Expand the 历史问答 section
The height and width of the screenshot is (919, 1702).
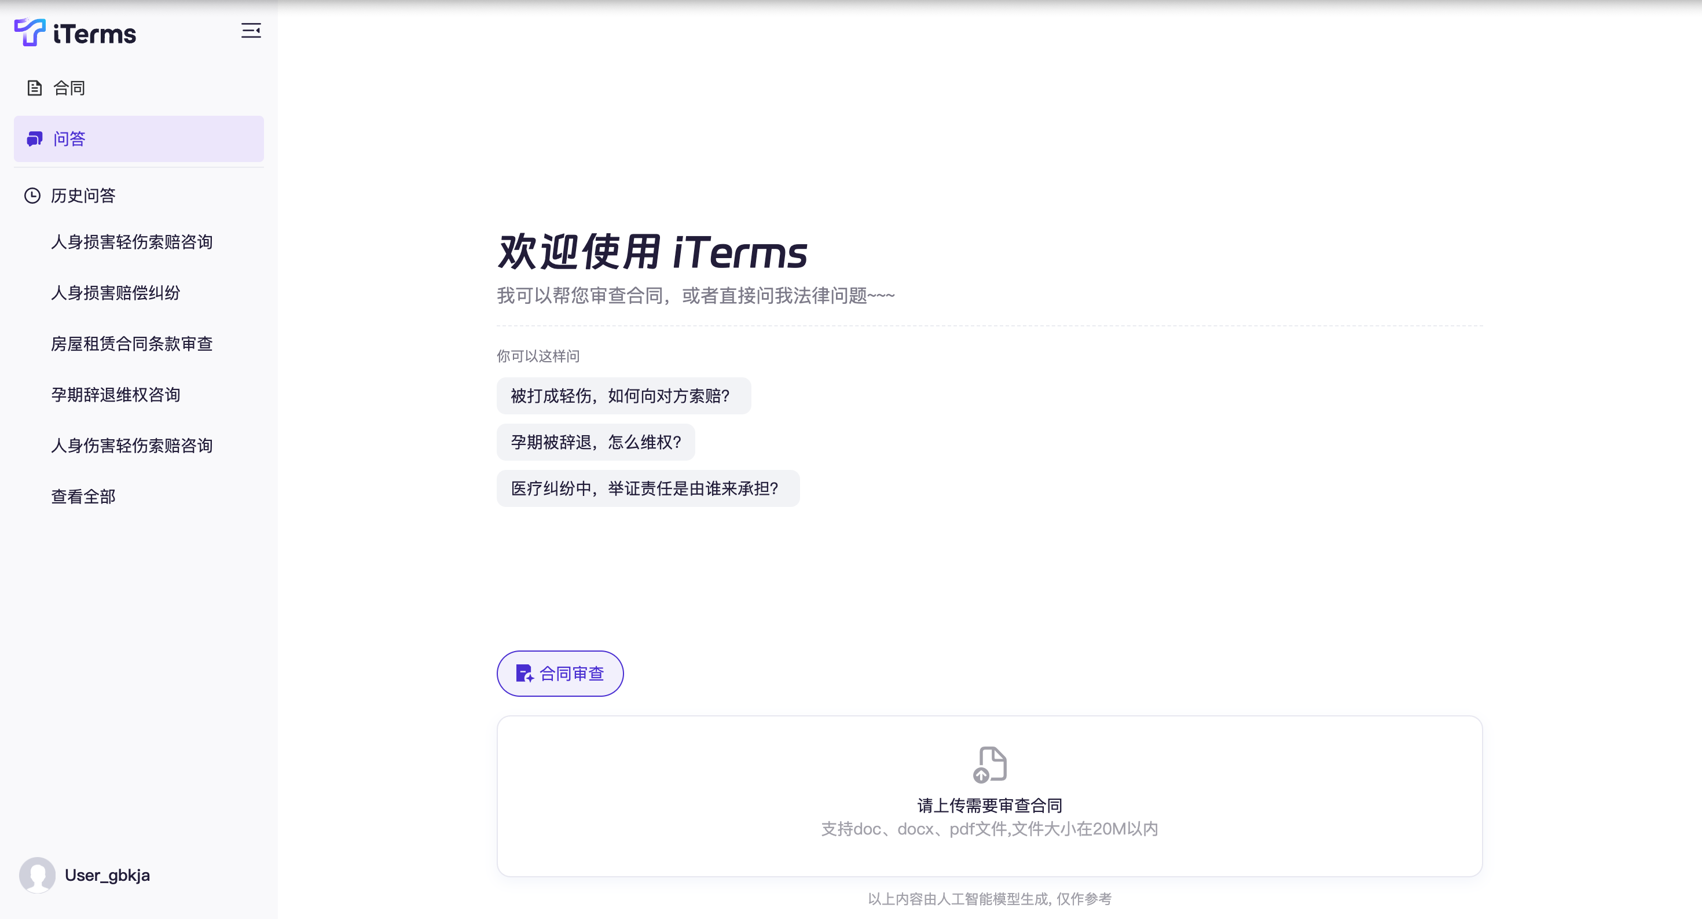pyautogui.click(x=83, y=196)
